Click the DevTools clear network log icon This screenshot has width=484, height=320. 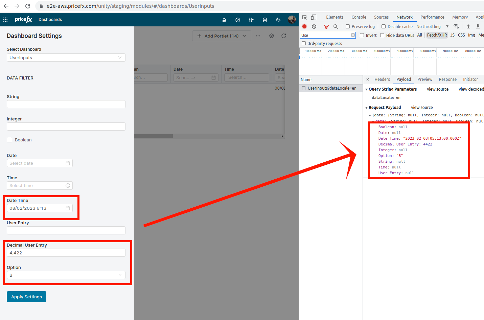click(314, 26)
